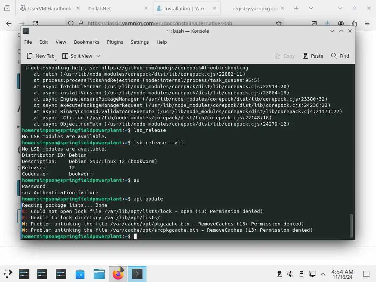This screenshot has width=376, height=282.
Task: Open the KDE application launcher
Action: coord(8,274)
